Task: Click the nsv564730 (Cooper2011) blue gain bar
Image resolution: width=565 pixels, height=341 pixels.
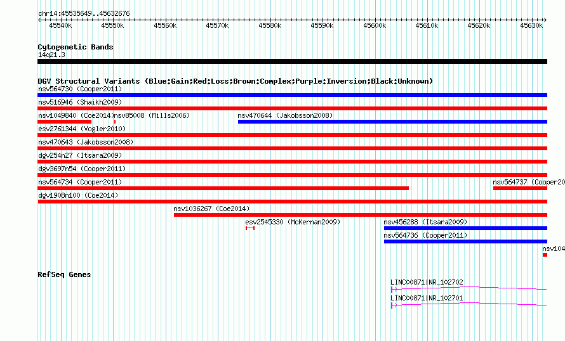Action: click(x=292, y=95)
